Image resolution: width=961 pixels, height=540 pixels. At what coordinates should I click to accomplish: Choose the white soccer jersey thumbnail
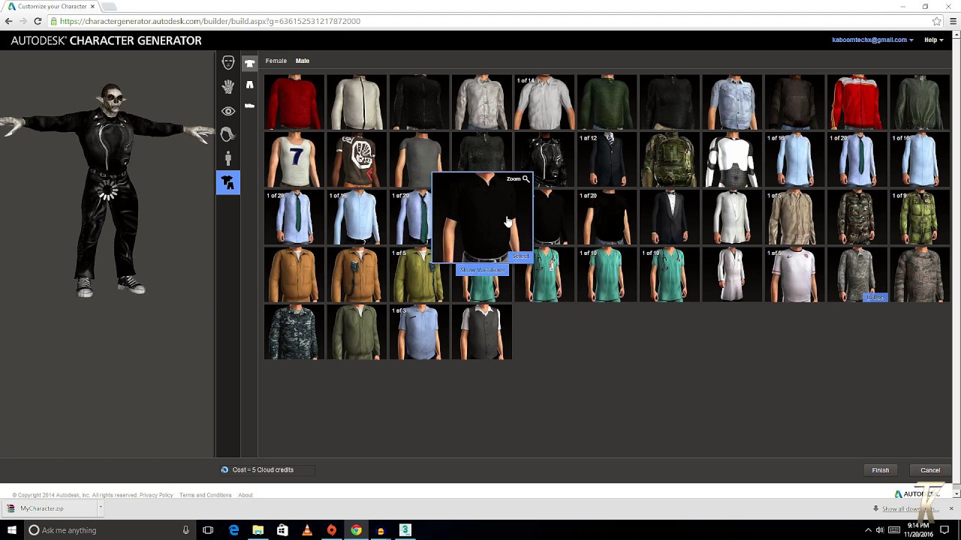pyautogui.click(x=794, y=275)
